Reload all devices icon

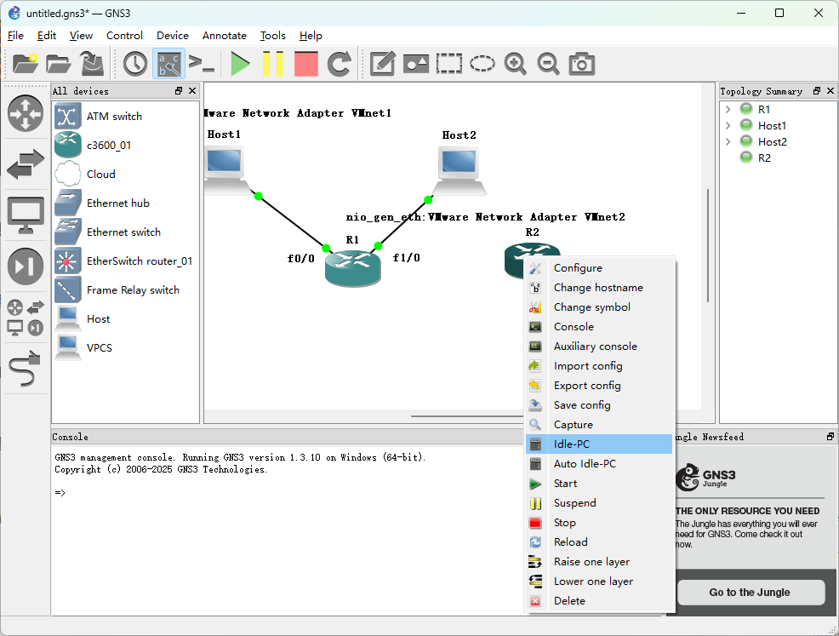pos(340,64)
